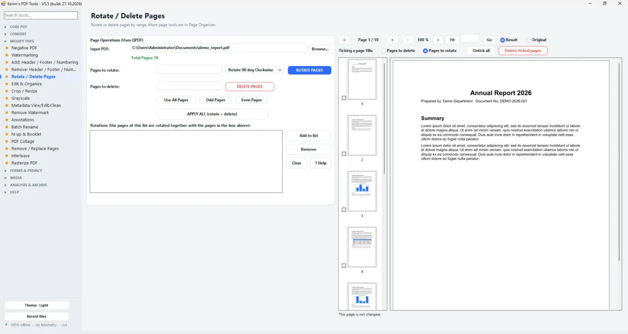Open the Rasterize PDF tool
Image resolution: width=628 pixels, height=334 pixels.
point(24,163)
